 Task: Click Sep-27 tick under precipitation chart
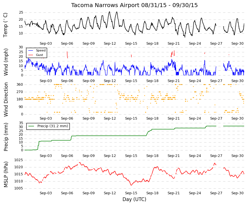(x=216, y=156)
